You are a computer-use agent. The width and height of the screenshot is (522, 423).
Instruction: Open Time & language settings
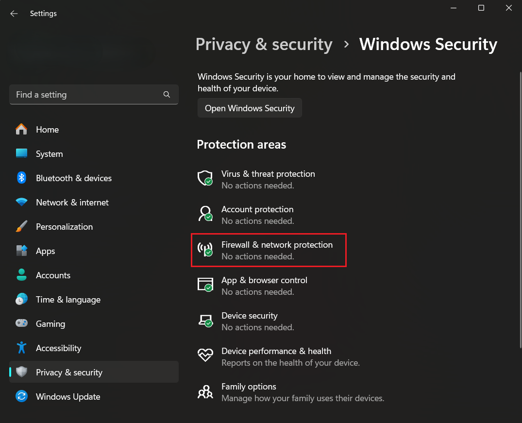[x=68, y=300]
